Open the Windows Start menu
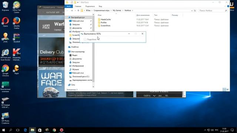The height and width of the screenshot is (133, 237). point(3,130)
